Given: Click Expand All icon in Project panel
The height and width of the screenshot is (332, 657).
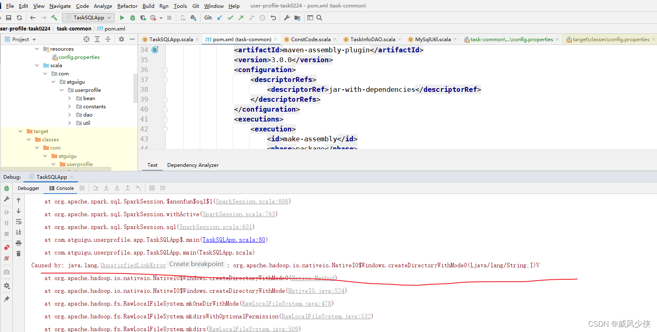Looking at the screenshot, I should 97,39.
